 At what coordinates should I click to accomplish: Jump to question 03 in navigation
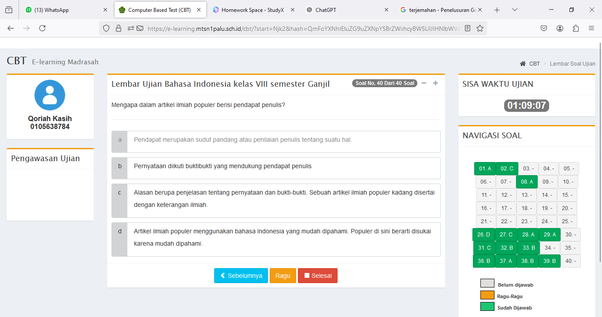click(x=528, y=169)
